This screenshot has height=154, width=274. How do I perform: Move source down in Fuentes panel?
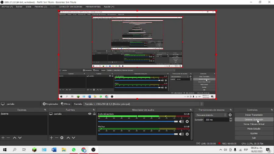coord(74,138)
